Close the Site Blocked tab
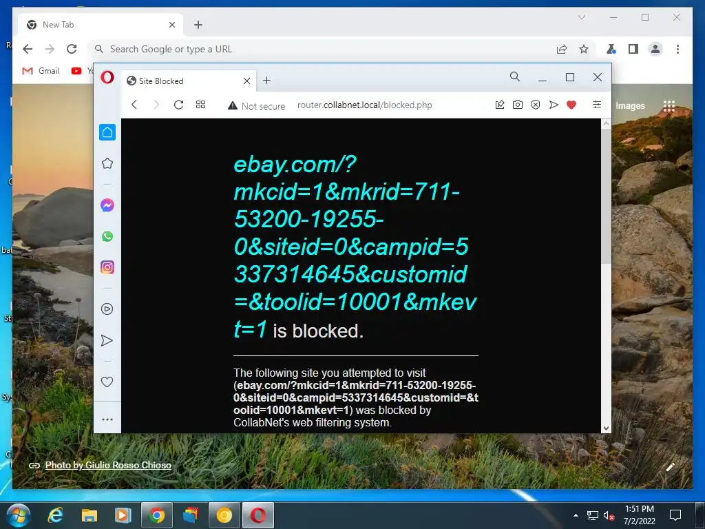This screenshot has height=529, width=705. (247, 81)
